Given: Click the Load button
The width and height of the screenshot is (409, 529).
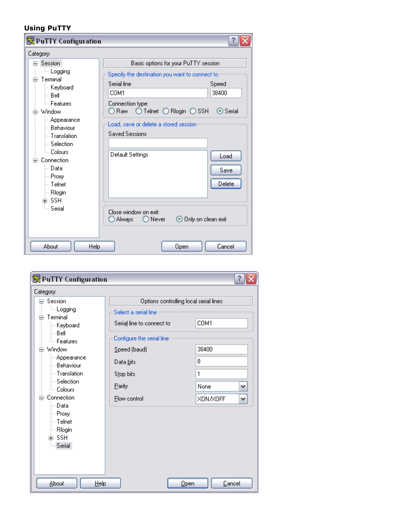Looking at the screenshot, I should coord(226,156).
